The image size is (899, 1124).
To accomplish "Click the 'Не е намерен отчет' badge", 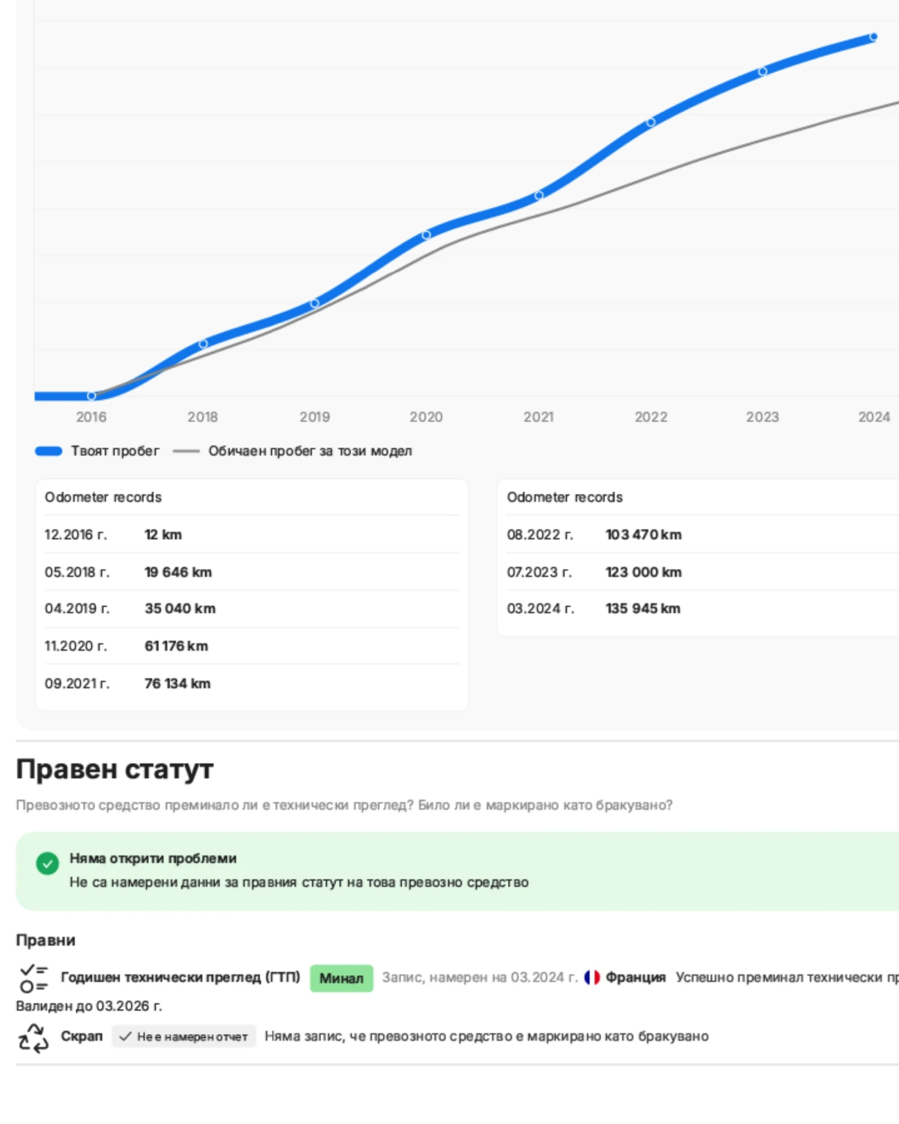I will (184, 1036).
